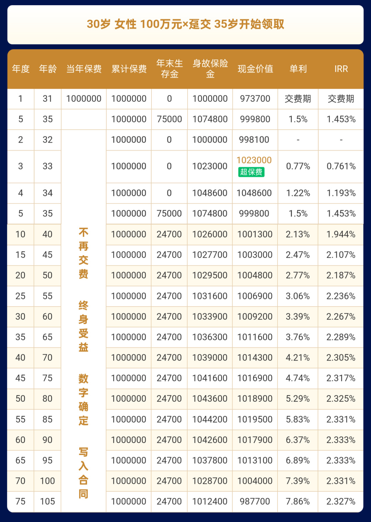Select the age cell 105
Image resolution: width=371 pixels, height=522 pixels.
point(47,501)
